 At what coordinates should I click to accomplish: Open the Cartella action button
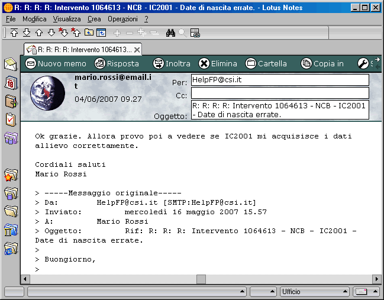(266, 64)
